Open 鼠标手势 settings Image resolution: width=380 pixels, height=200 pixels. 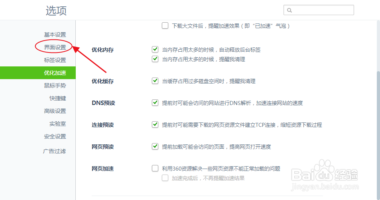55,85
